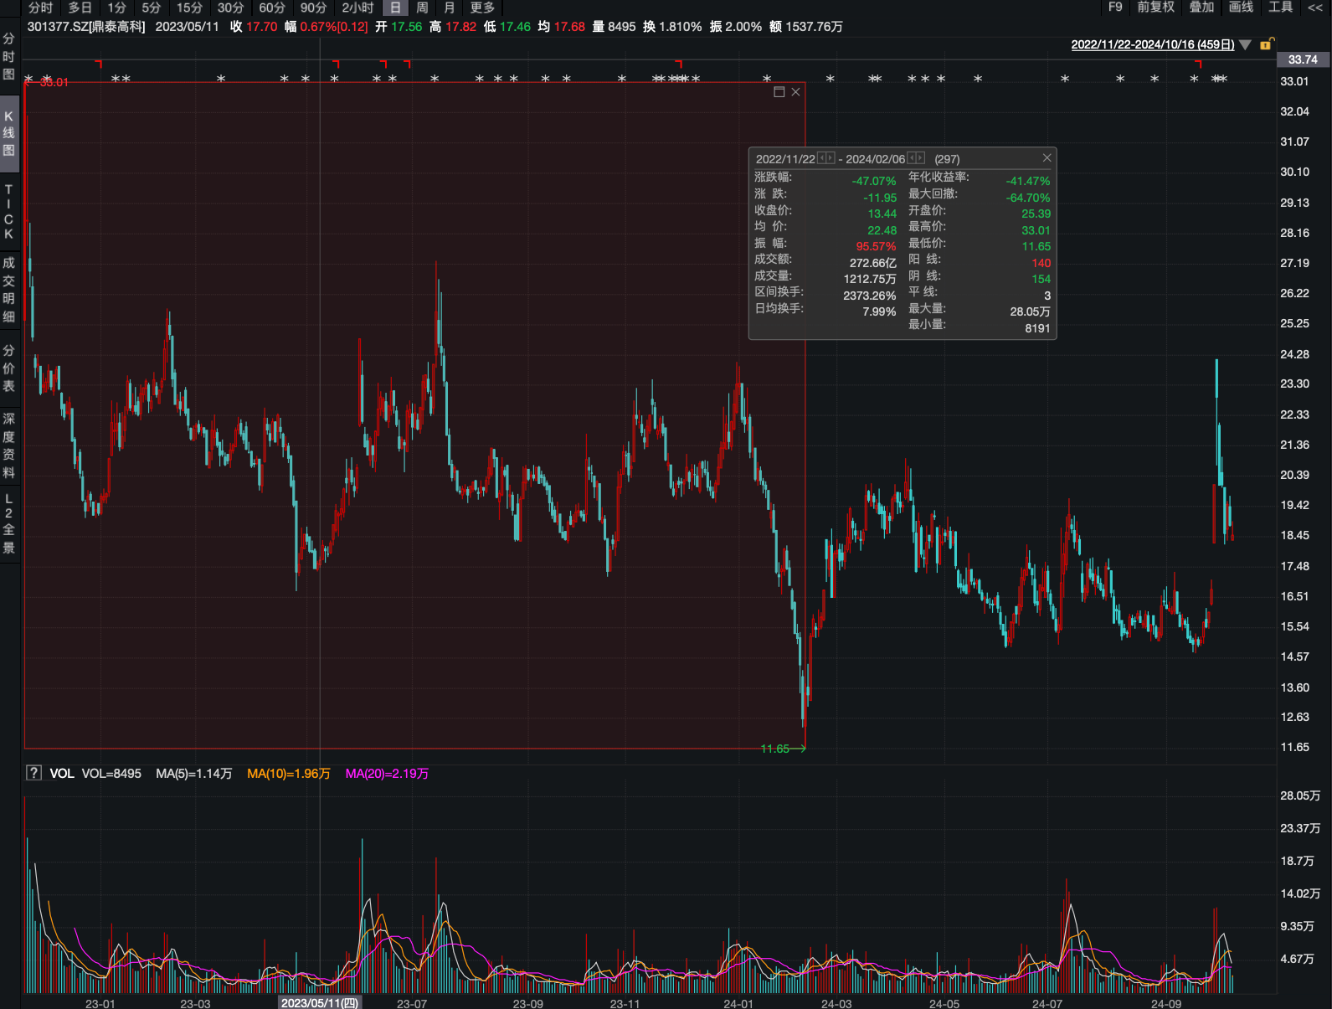Select the 90分 period tab
Viewport: 1332px width, 1009px height.
coord(313,8)
